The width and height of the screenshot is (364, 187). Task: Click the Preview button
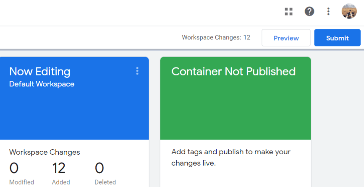pos(286,38)
